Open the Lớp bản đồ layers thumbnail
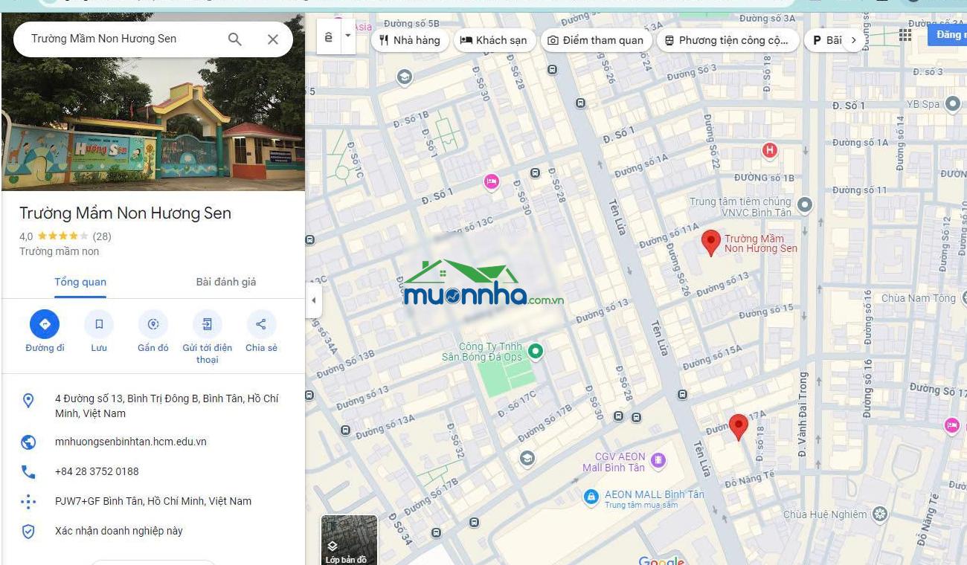The height and width of the screenshot is (565, 967). (349, 540)
